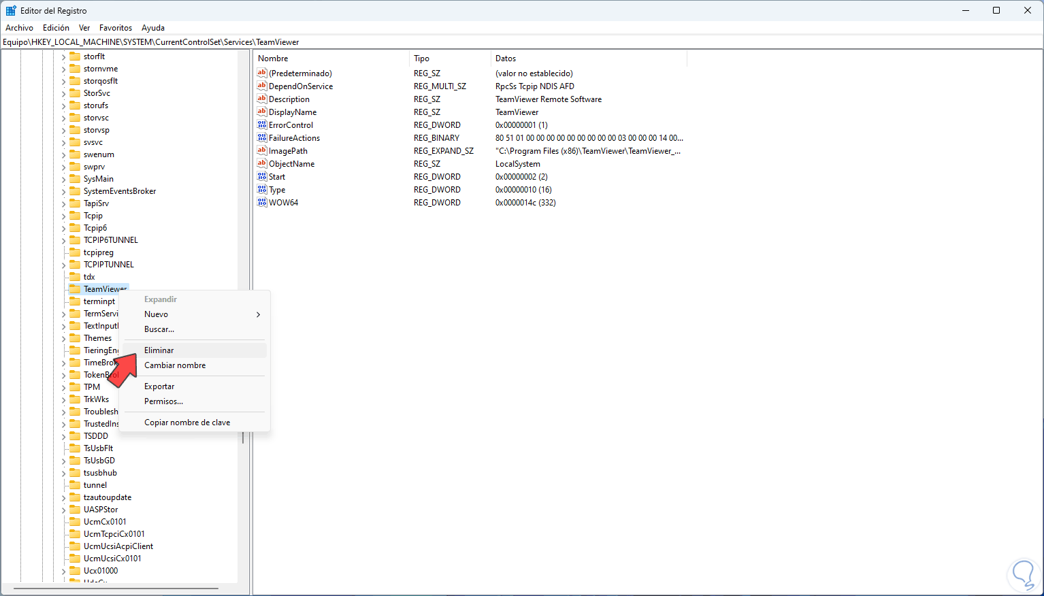Choose Eliminar from the context menu
Viewport: 1044px width, 596px height.
[x=195, y=350]
